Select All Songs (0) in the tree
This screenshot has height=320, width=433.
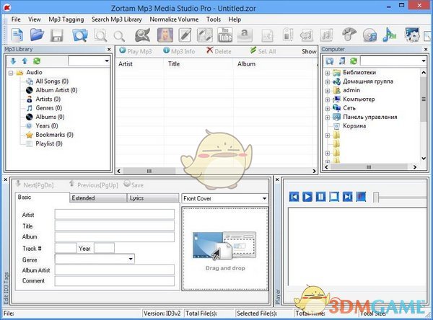tap(52, 81)
